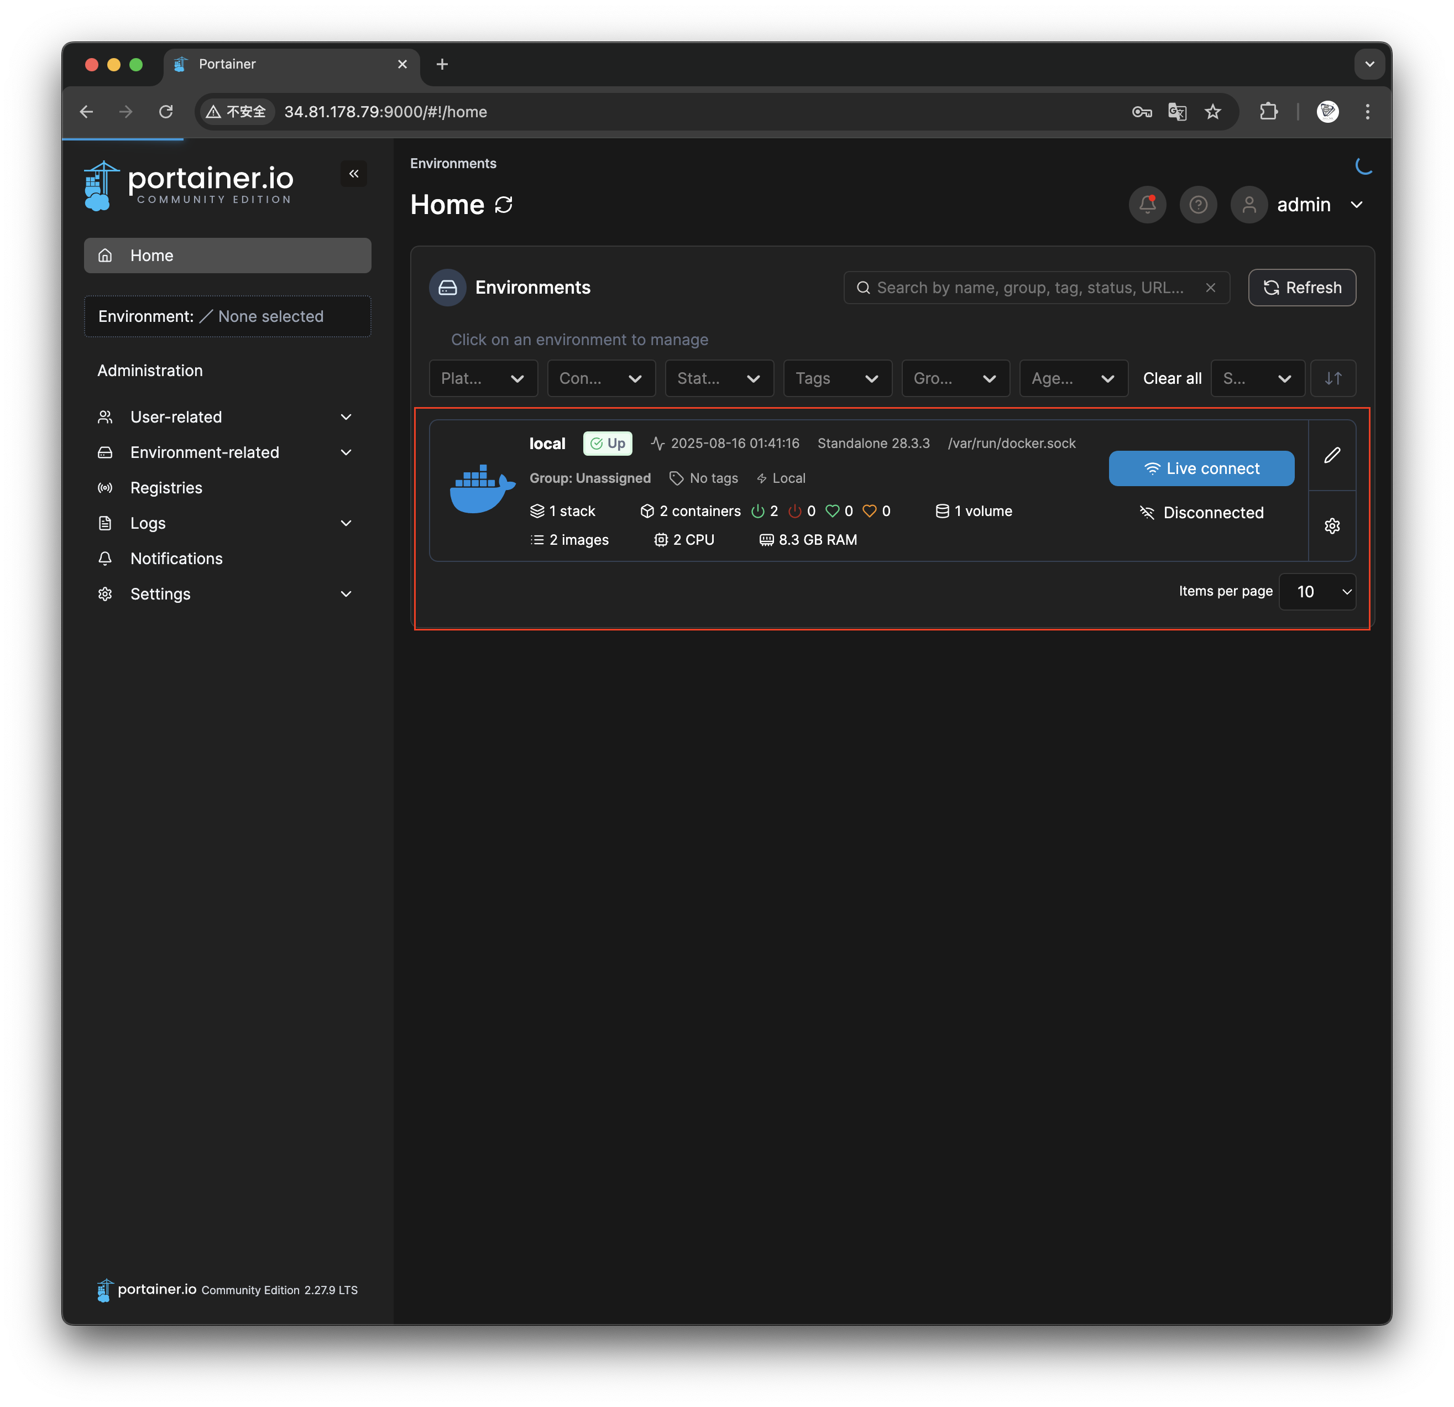The height and width of the screenshot is (1407, 1454).
Task: Collapse the sidebar with double-chevron icon
Action: click(x=354, y=174)
